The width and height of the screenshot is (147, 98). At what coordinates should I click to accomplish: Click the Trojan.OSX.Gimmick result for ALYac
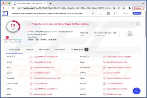[x=43, y=62]
